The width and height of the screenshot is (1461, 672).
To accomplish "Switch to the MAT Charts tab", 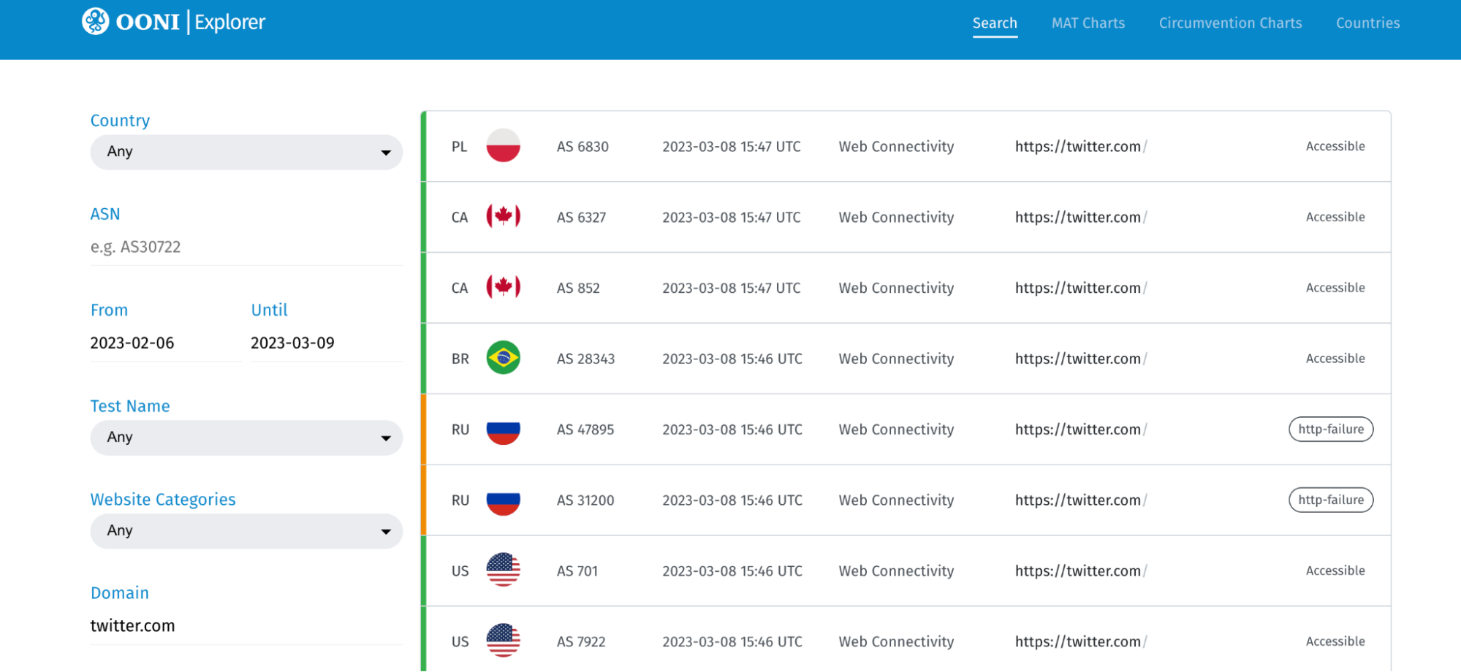I will [x=1088, y=23].
